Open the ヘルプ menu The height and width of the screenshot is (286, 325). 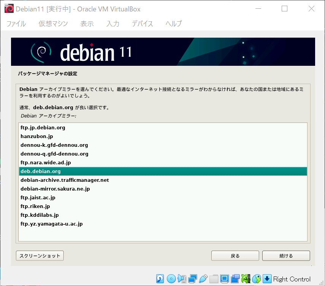click(x=173, y=24)
